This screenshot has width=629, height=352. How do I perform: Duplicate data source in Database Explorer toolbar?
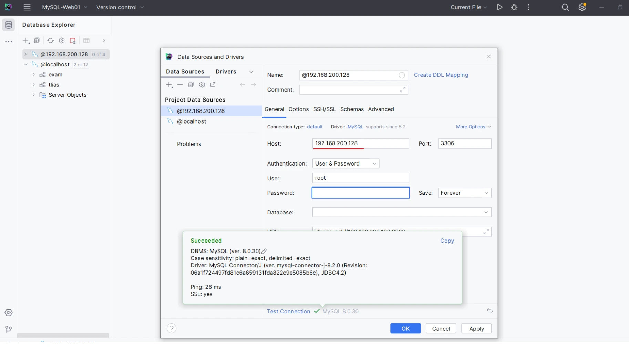pos(37,41)
